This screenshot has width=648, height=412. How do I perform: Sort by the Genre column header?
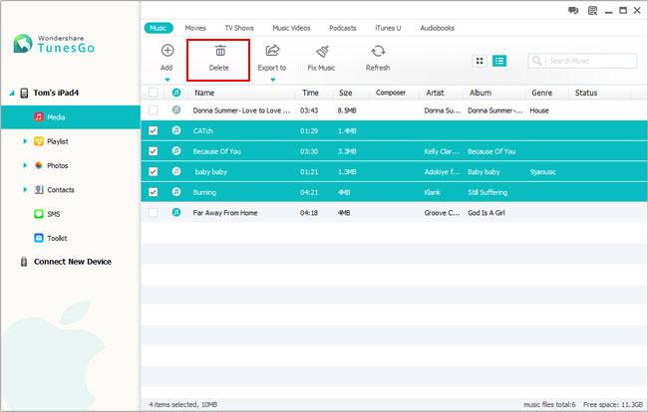[x=541, y=93]
